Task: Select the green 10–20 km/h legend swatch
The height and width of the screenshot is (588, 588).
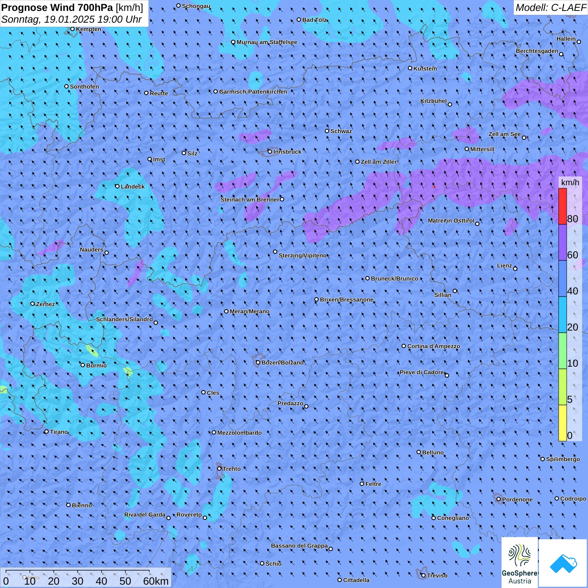Action: tap(562, 351)
